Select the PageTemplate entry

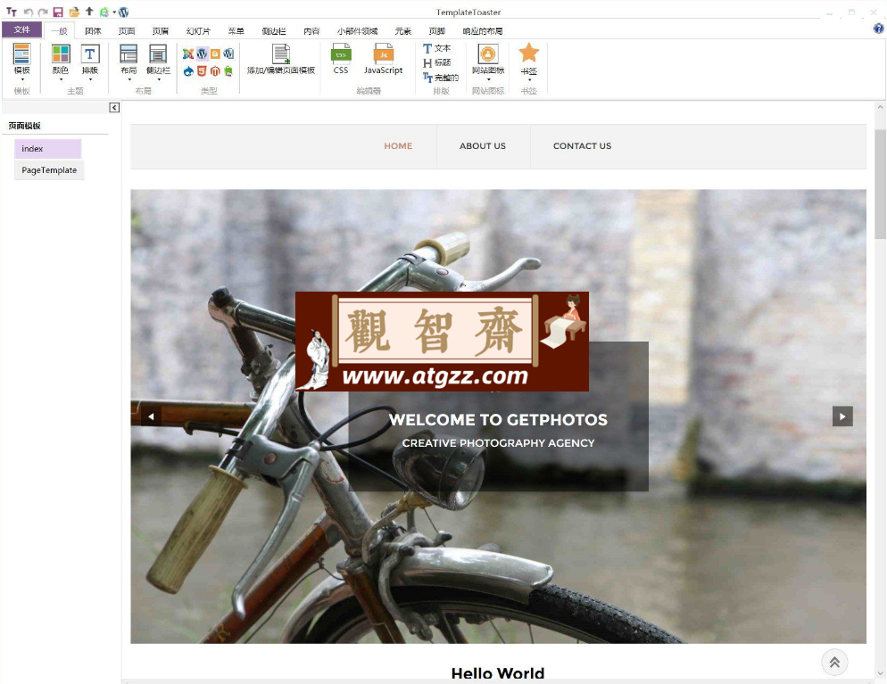point(49,170)
